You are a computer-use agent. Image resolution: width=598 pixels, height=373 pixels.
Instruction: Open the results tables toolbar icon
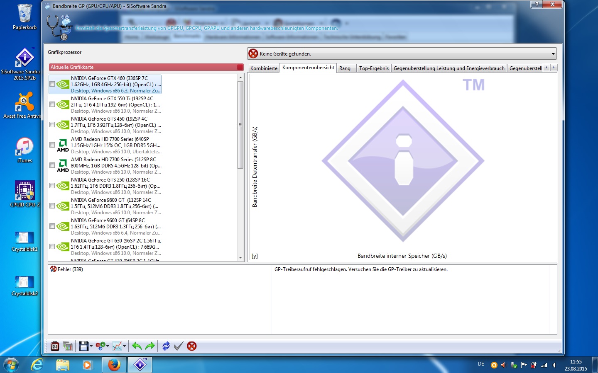pos(68,346)
